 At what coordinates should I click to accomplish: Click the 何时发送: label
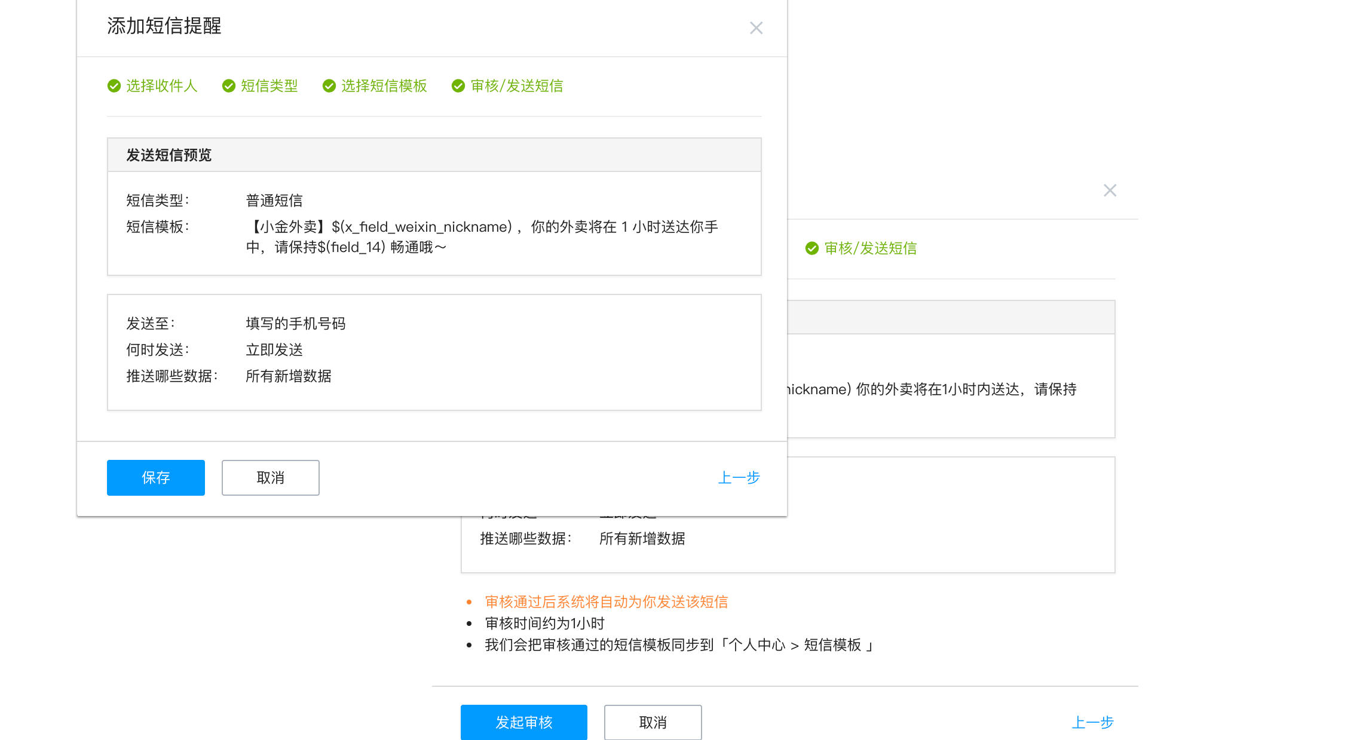point(158,350)
